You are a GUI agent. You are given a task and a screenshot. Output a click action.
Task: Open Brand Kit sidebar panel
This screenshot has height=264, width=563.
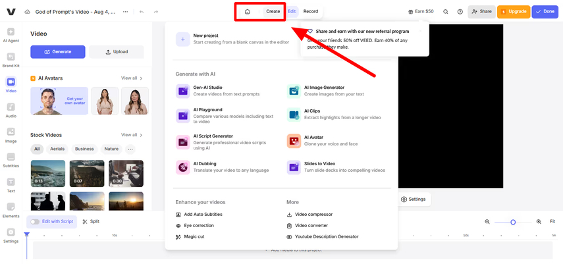click(11, 61)
